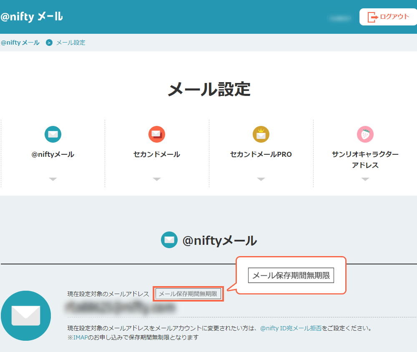
Task: Click the 現在設定対象のメールアドレス label
Action: tap(108, 294)
